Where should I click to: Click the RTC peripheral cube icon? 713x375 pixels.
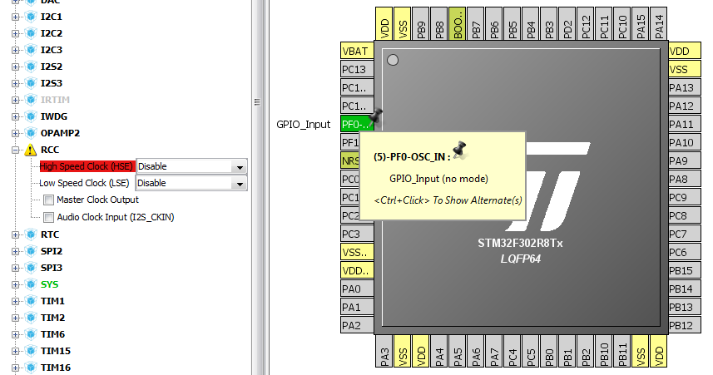pos(31,234)
